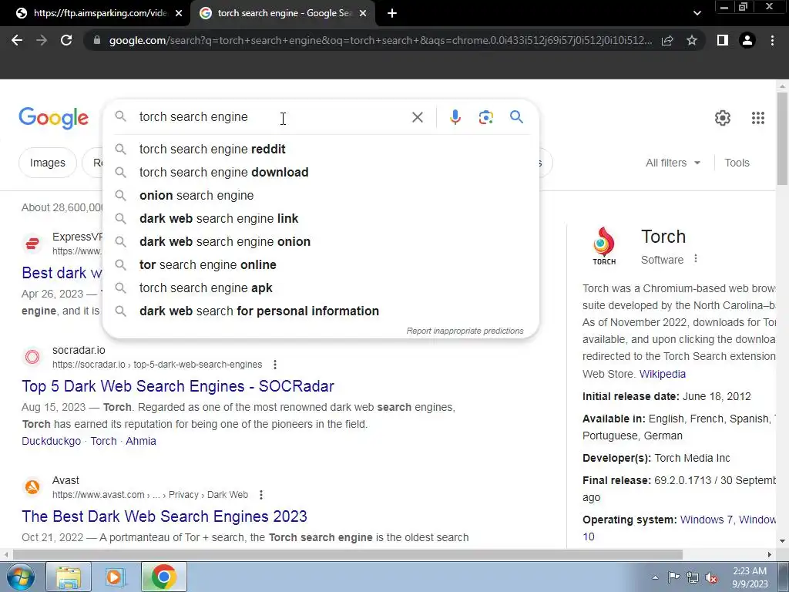789x592 pixels.
Task: Start voice search with the microphone
Action: click(x=455, y=117)
